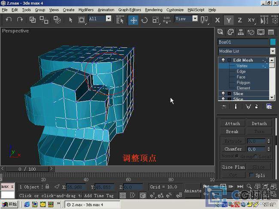Click the Slice Plane button

pyautogui.click(x=233, y=167)
